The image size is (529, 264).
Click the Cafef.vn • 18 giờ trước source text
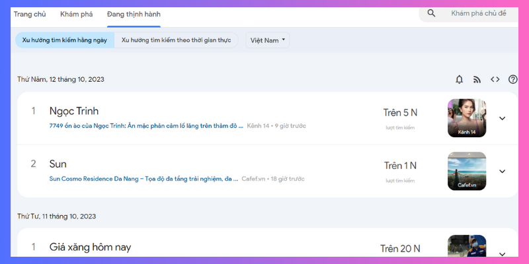(x=273, y=179)
